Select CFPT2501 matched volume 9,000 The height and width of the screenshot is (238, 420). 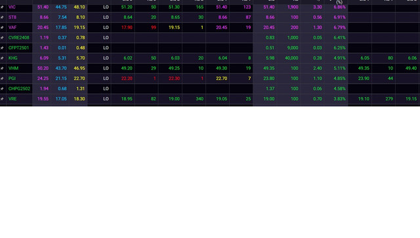293,48
